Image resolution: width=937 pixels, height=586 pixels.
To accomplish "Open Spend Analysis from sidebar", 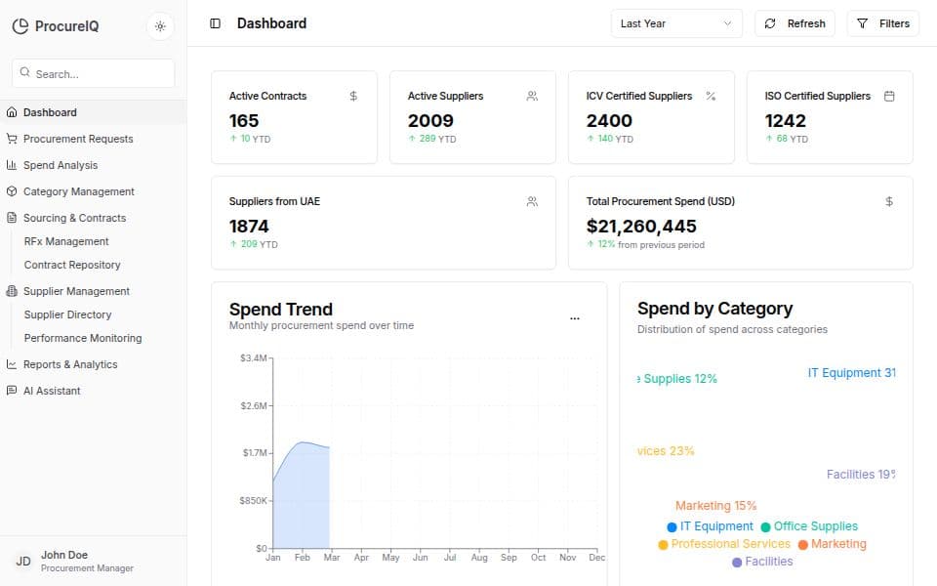I will [61, 165].
